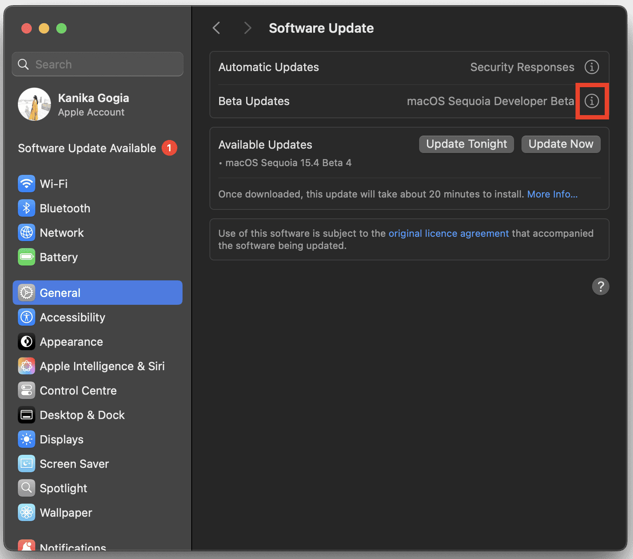Click the Update Now button
Screen dimensions: 633x559
coord(561,144)
